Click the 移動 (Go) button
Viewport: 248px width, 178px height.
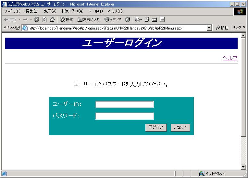pyautogui.click(x=222, y=28)
